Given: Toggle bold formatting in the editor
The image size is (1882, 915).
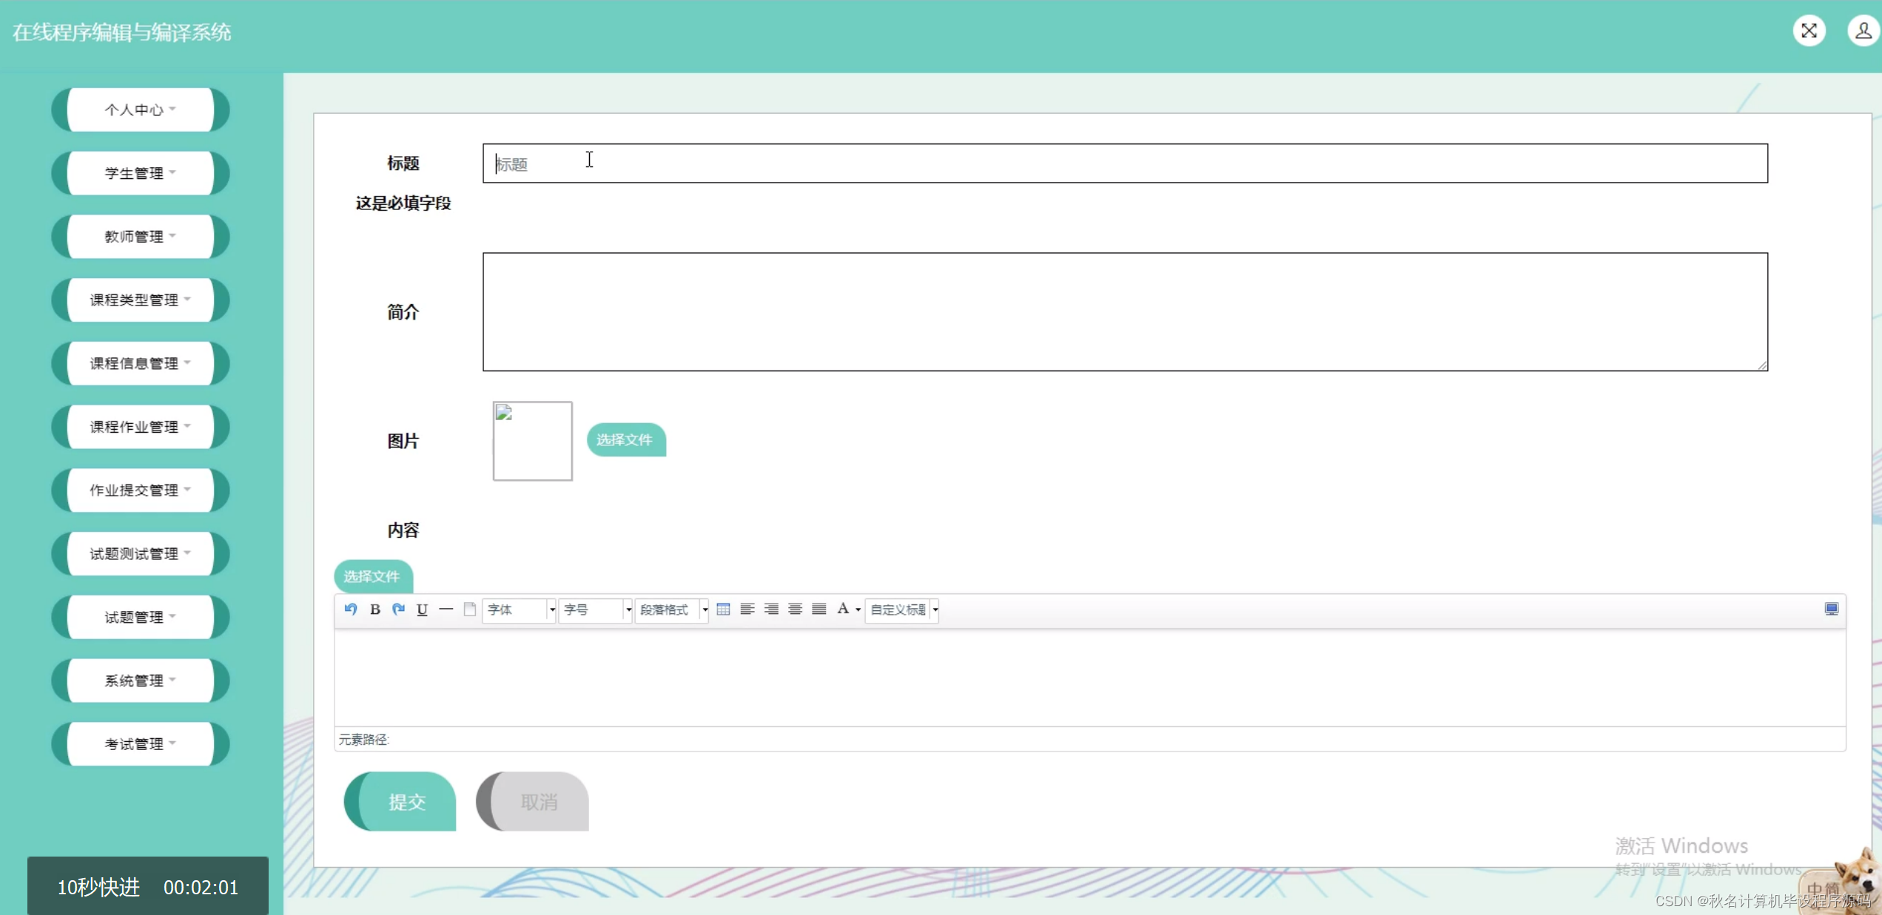Looking at the screenshot, I should (374, 610).
